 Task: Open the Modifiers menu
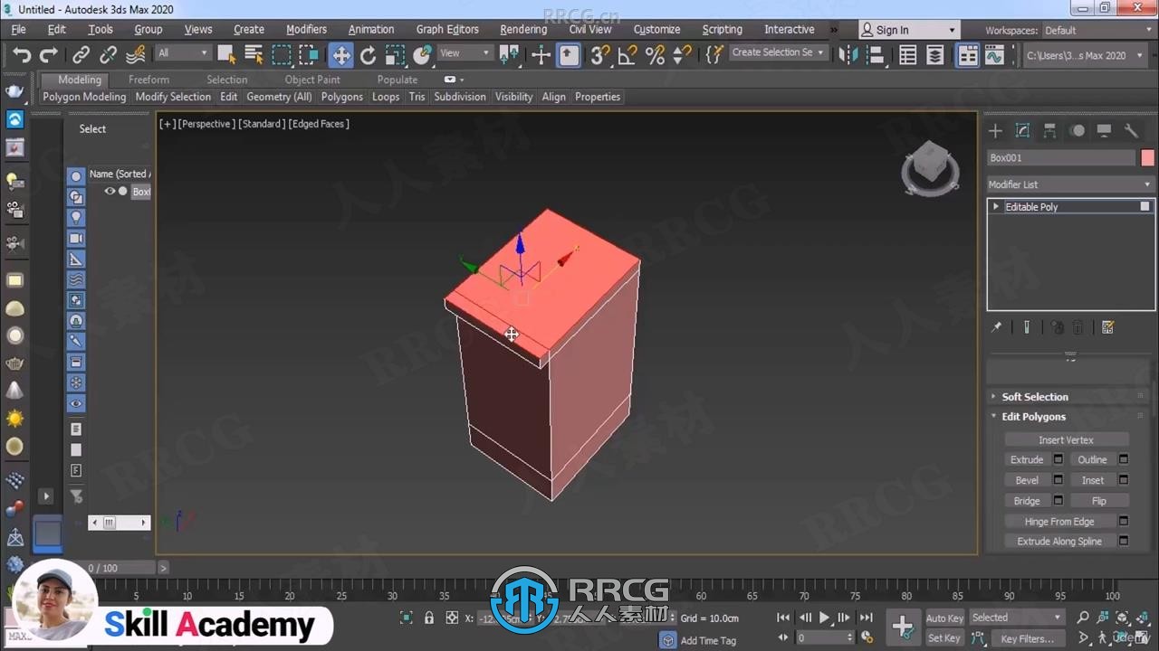point(306,29)
